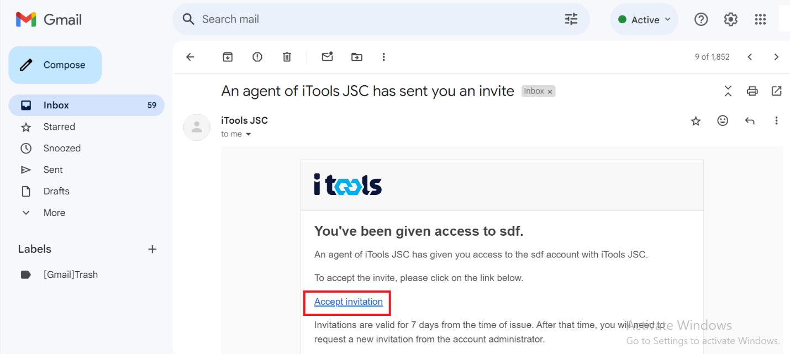Remove the Inbox label from the message
Screen dimensions: 790x354
point(550,92)
